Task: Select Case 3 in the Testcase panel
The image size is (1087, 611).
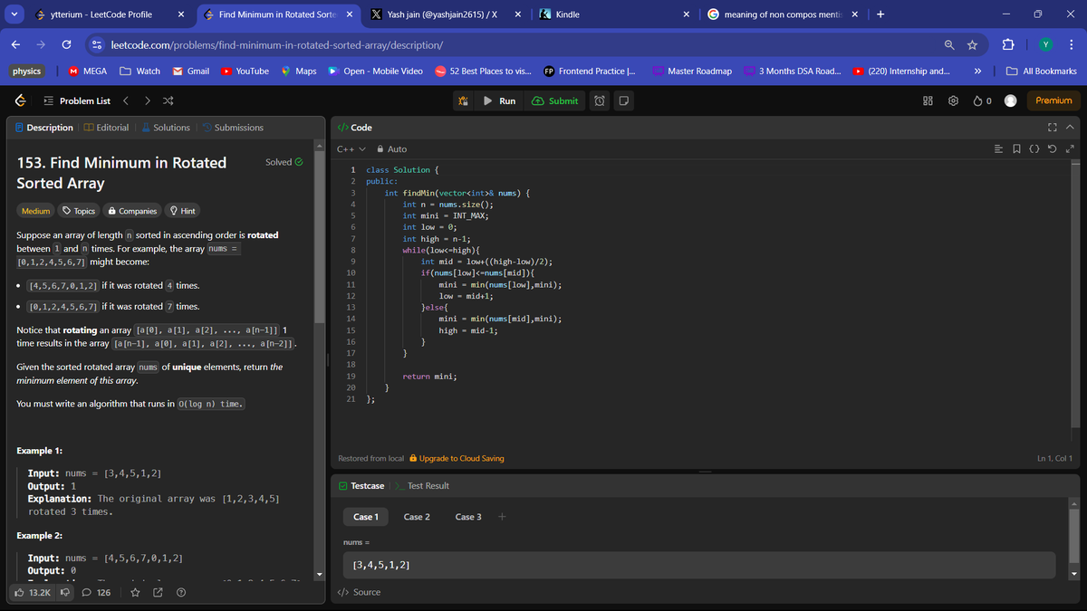Action: 467,516
